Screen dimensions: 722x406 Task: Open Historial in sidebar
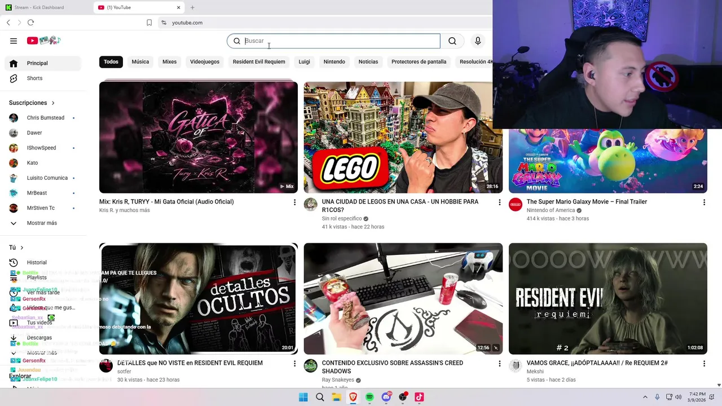click(43, 262)
